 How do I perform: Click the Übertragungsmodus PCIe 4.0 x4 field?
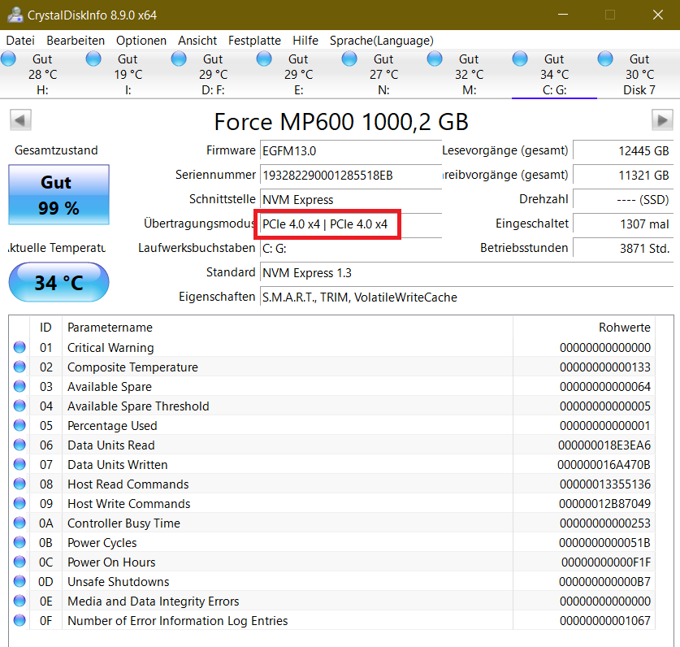(x=351, y=224)
